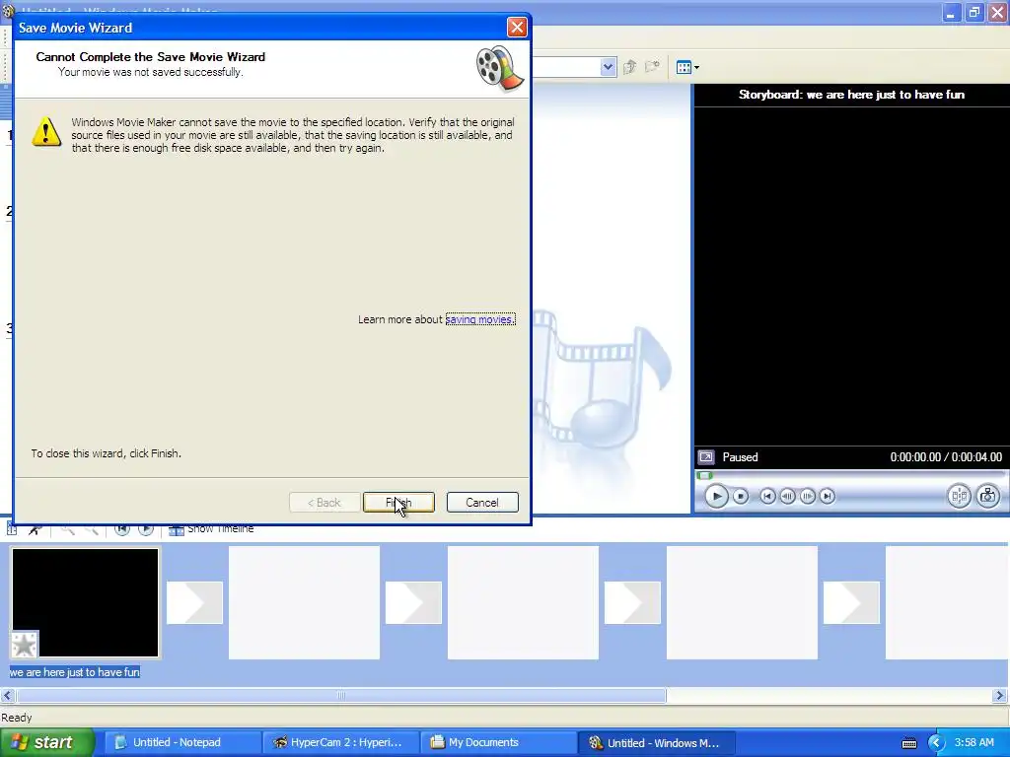This screenshot has height=757, width=1010.
Task: Click the first transition cell in storyboard
Action: (x=194, y=602)
